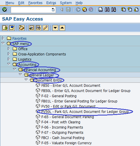The image size is (140, 146).
Task: Click the SAP Menu icon
Action: [x=12, y=28]
